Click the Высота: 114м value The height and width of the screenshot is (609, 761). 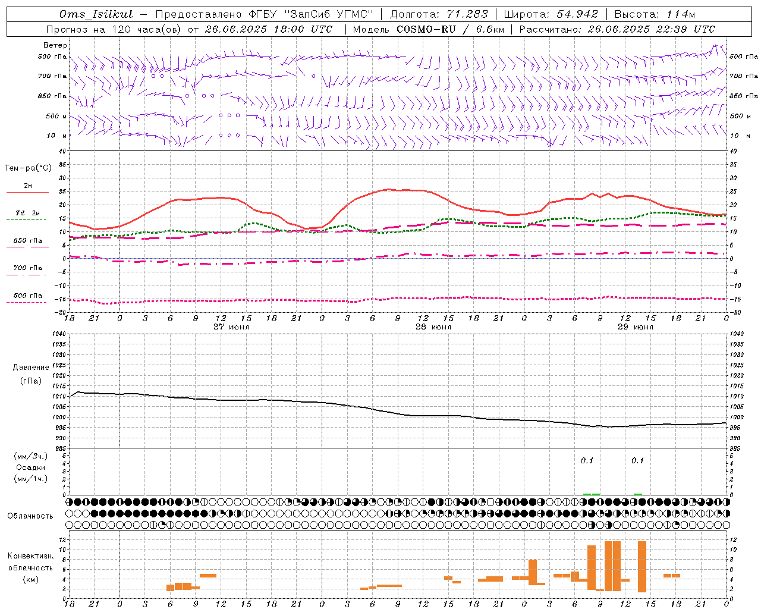[655, 14]
